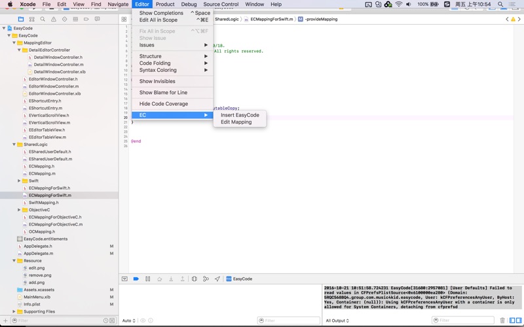Toggle breakpoints activation in debug bar
Viewport: 524px width, 327px height.
136,279
